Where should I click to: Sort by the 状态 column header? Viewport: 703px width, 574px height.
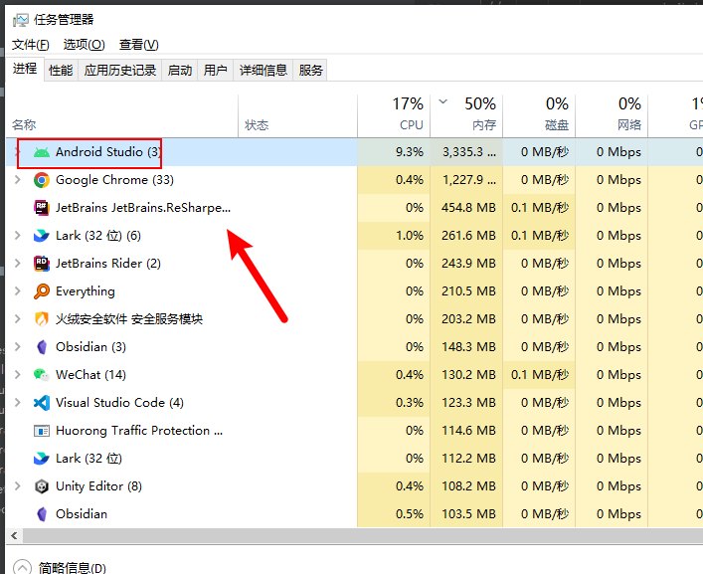(297, 116)
